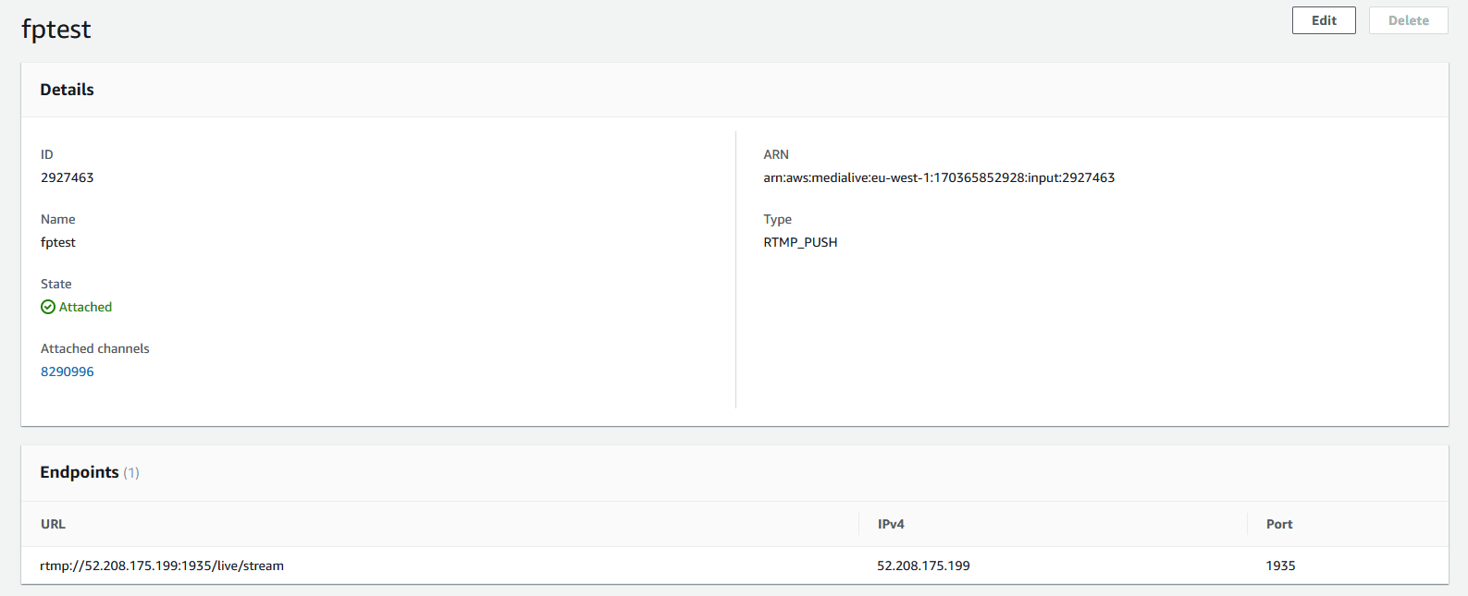The image size is (1468, 596).
Task: Click the Endpoints section heading
Action: point(80,472)
